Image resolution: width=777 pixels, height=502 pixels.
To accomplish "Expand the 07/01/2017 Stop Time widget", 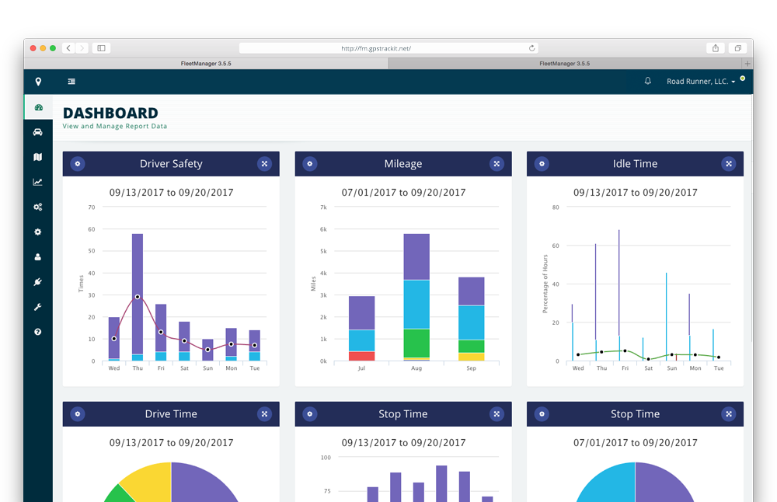I will pyautogui.click(x=729, y=413).
